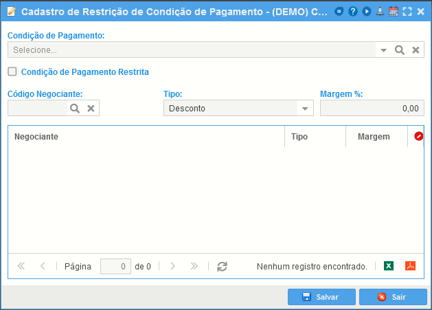Viewport: 432px width, 310px height.
Task: Export grid to Excel
Action: pos(389,266)
